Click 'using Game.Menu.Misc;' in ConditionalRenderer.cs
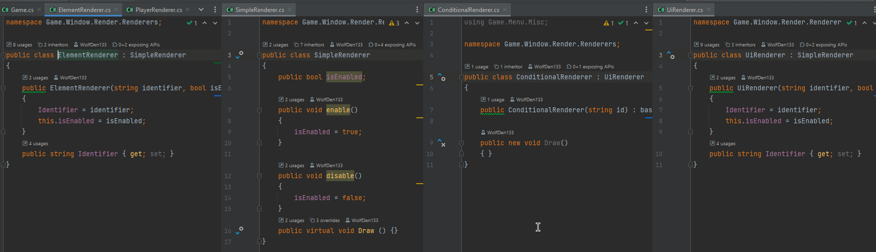The height and width of the screenshot is (252, 876). (x=506, y=22)
